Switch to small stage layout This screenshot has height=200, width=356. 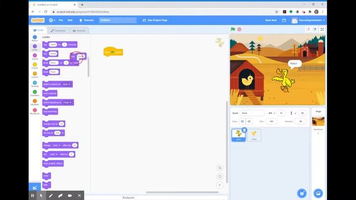[308, 29]
